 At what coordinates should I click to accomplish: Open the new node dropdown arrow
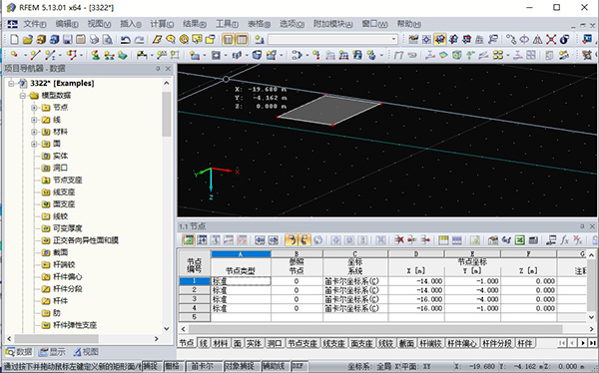(25, 56)
